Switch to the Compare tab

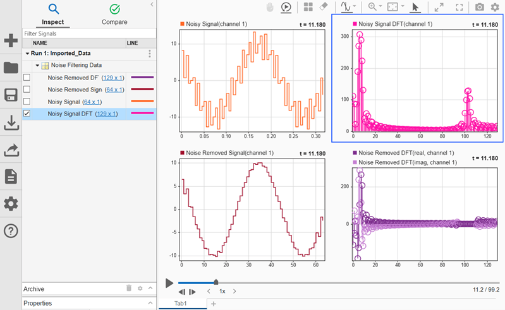click(114, 15)
